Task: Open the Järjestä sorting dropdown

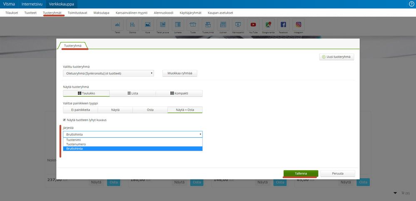Action: click(133, 134)
